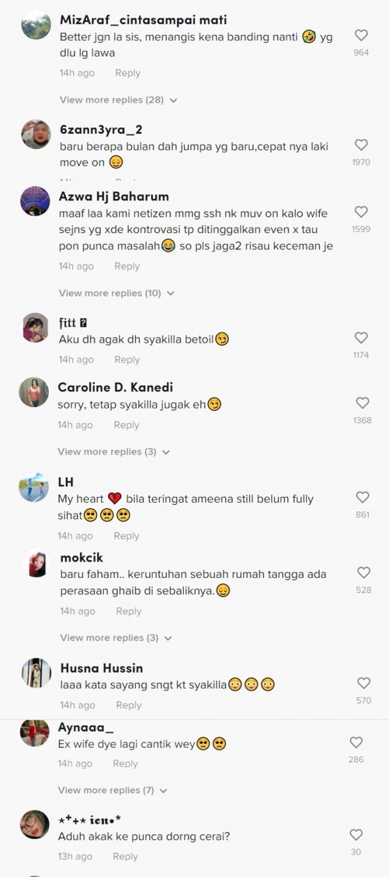Like mokcik's comment
This screenshot has width=389, height=877.
click(364, 573)
